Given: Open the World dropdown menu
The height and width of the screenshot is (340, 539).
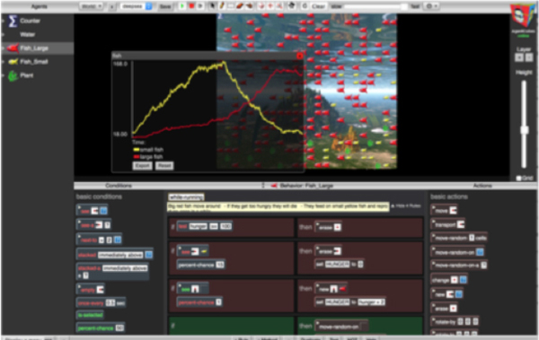Looking at the screenshot, I should tap(91, 6).
